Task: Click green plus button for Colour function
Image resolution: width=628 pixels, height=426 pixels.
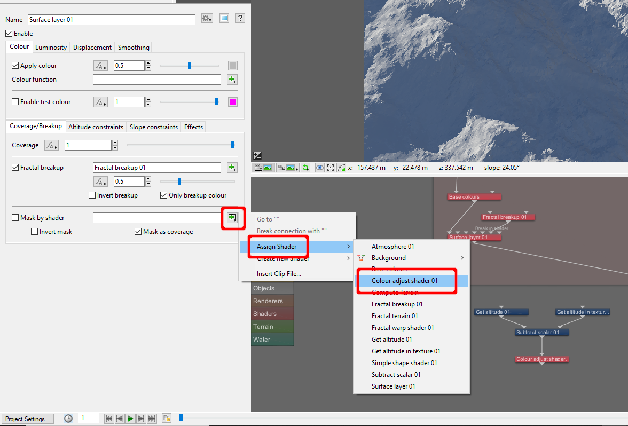Action: point(232,80)
